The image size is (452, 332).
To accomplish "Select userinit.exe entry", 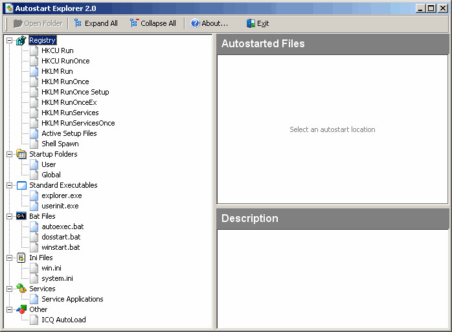I will [60, 206].
